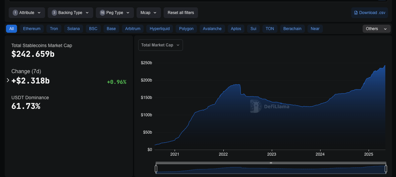Click the center grip of range slider bar
This screenshot has height=177, width=396.
pyautogui.click(x=271, y=163)
